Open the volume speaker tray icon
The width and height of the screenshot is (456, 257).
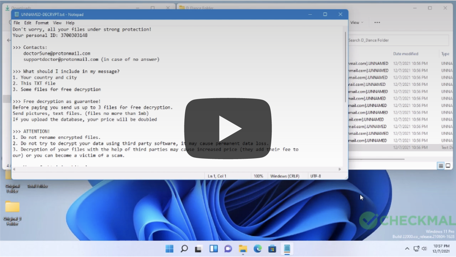(x=425, y=249)
